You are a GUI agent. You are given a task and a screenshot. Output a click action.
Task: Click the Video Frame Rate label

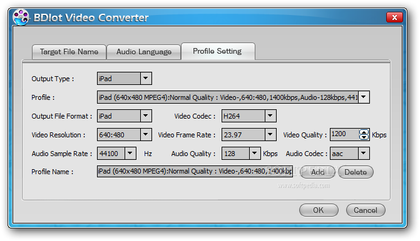tap(187, 135)
